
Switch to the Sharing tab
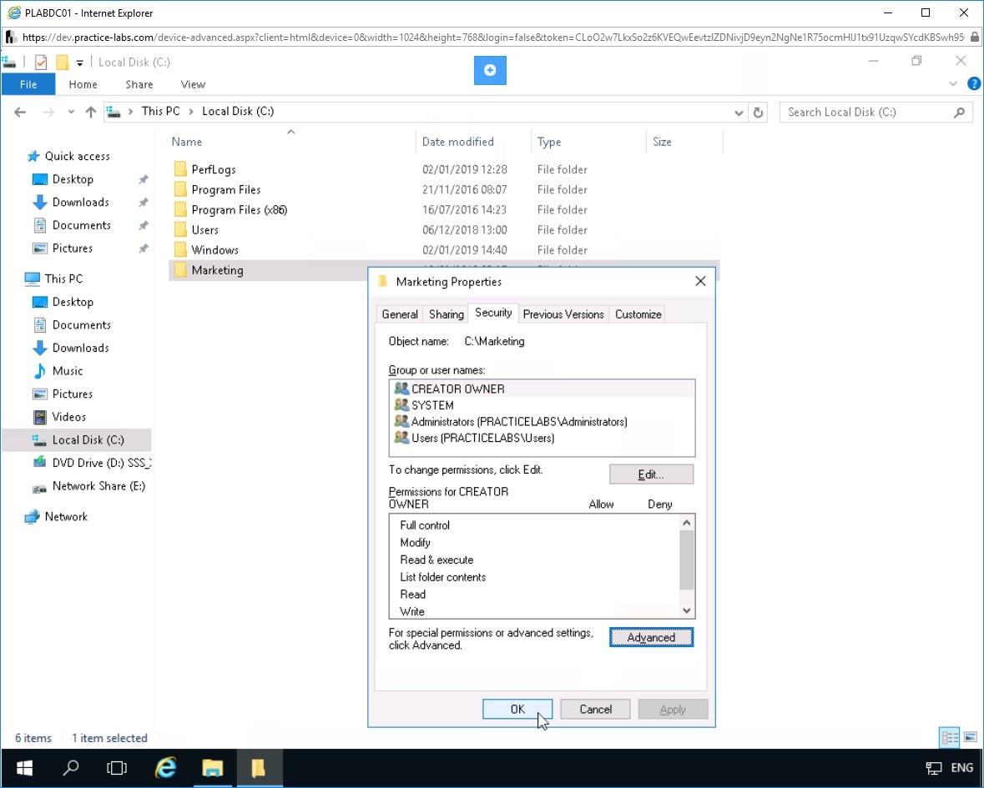tap(447, 314)
